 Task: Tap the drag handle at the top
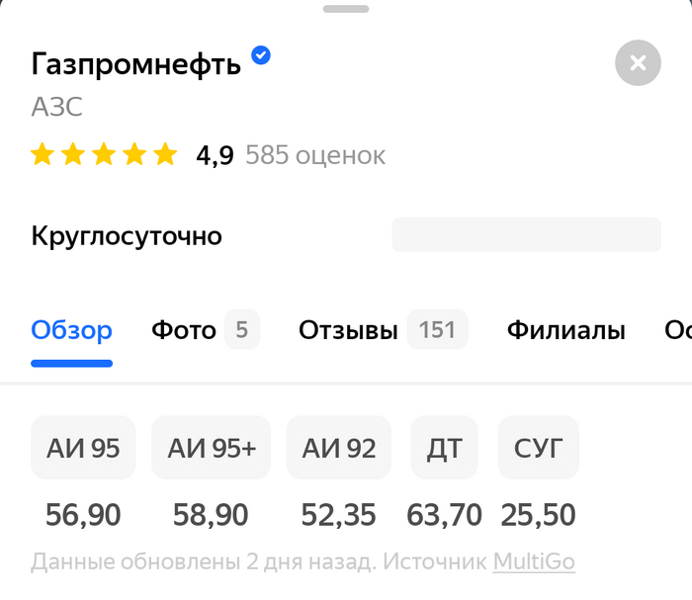click(x=346, y=8)
